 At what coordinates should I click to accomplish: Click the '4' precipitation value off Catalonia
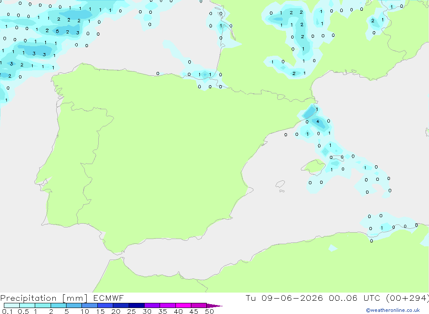[x=317, y=121]
